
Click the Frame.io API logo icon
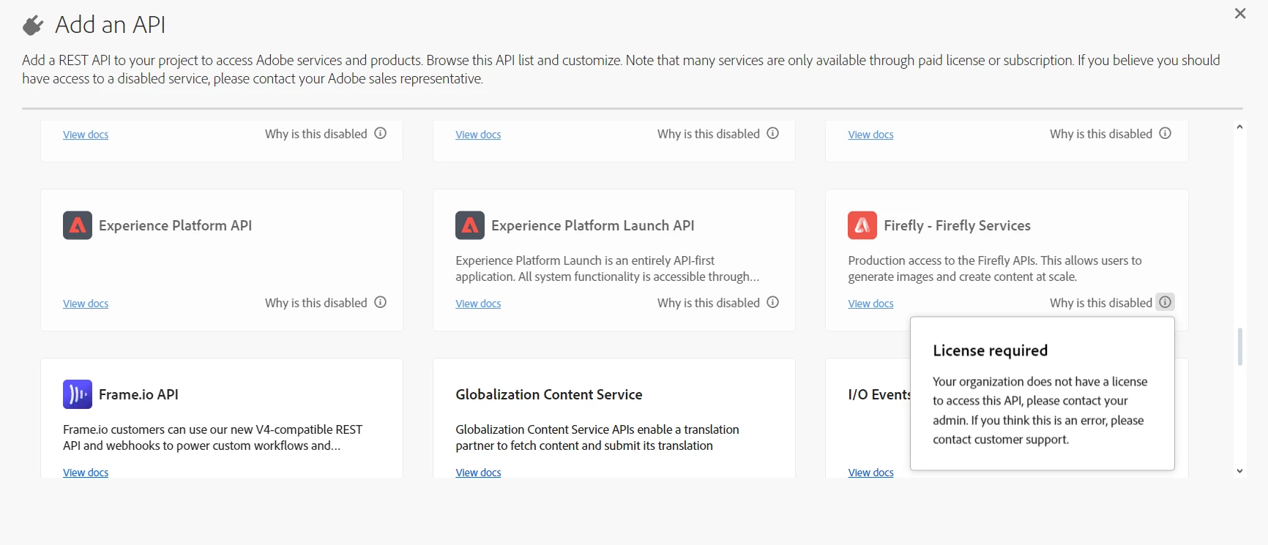pos(78,394)
